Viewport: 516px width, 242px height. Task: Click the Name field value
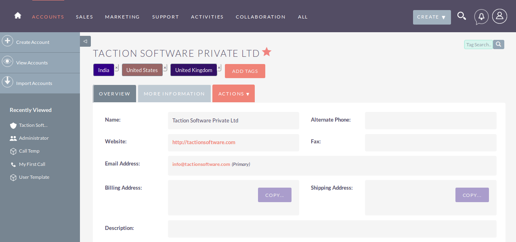tap(233, 120)
